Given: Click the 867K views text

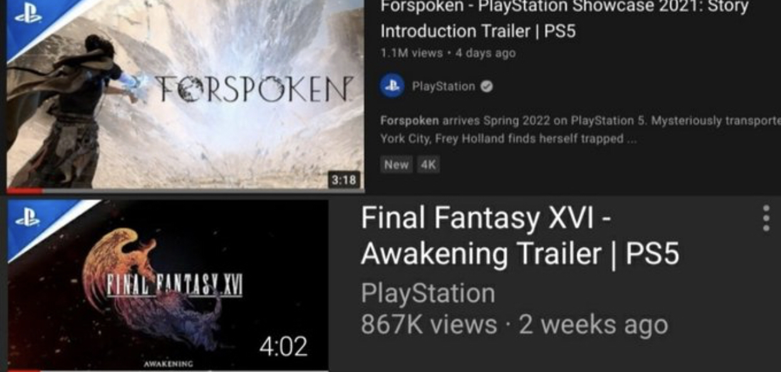Looking at the screenshot, I should (x=429, y=325).
